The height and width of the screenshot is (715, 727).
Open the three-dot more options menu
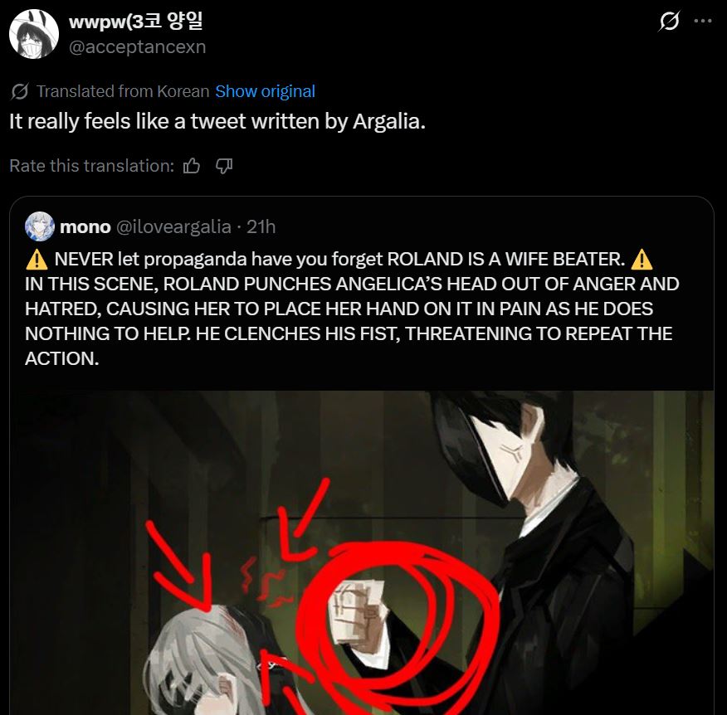coord(703,21)
